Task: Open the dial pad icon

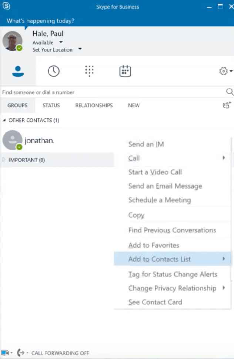Action: 89,71
